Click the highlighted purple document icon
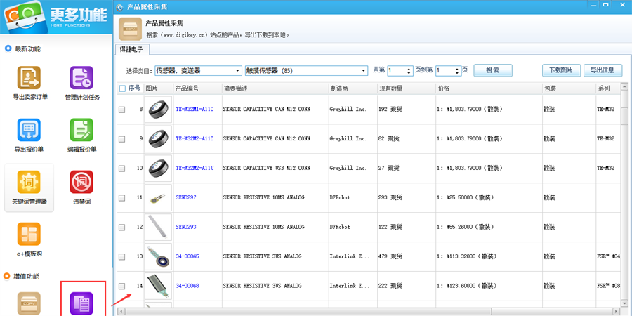Screen dimensions: 632x316 tap(83, 303)
